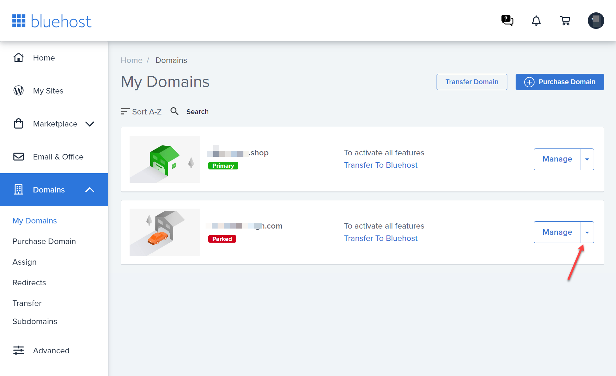This screenshot has height=376, width=616.
Task: Click the parked garage thumbnail of .com domain
Action: (x=165, y=232)
